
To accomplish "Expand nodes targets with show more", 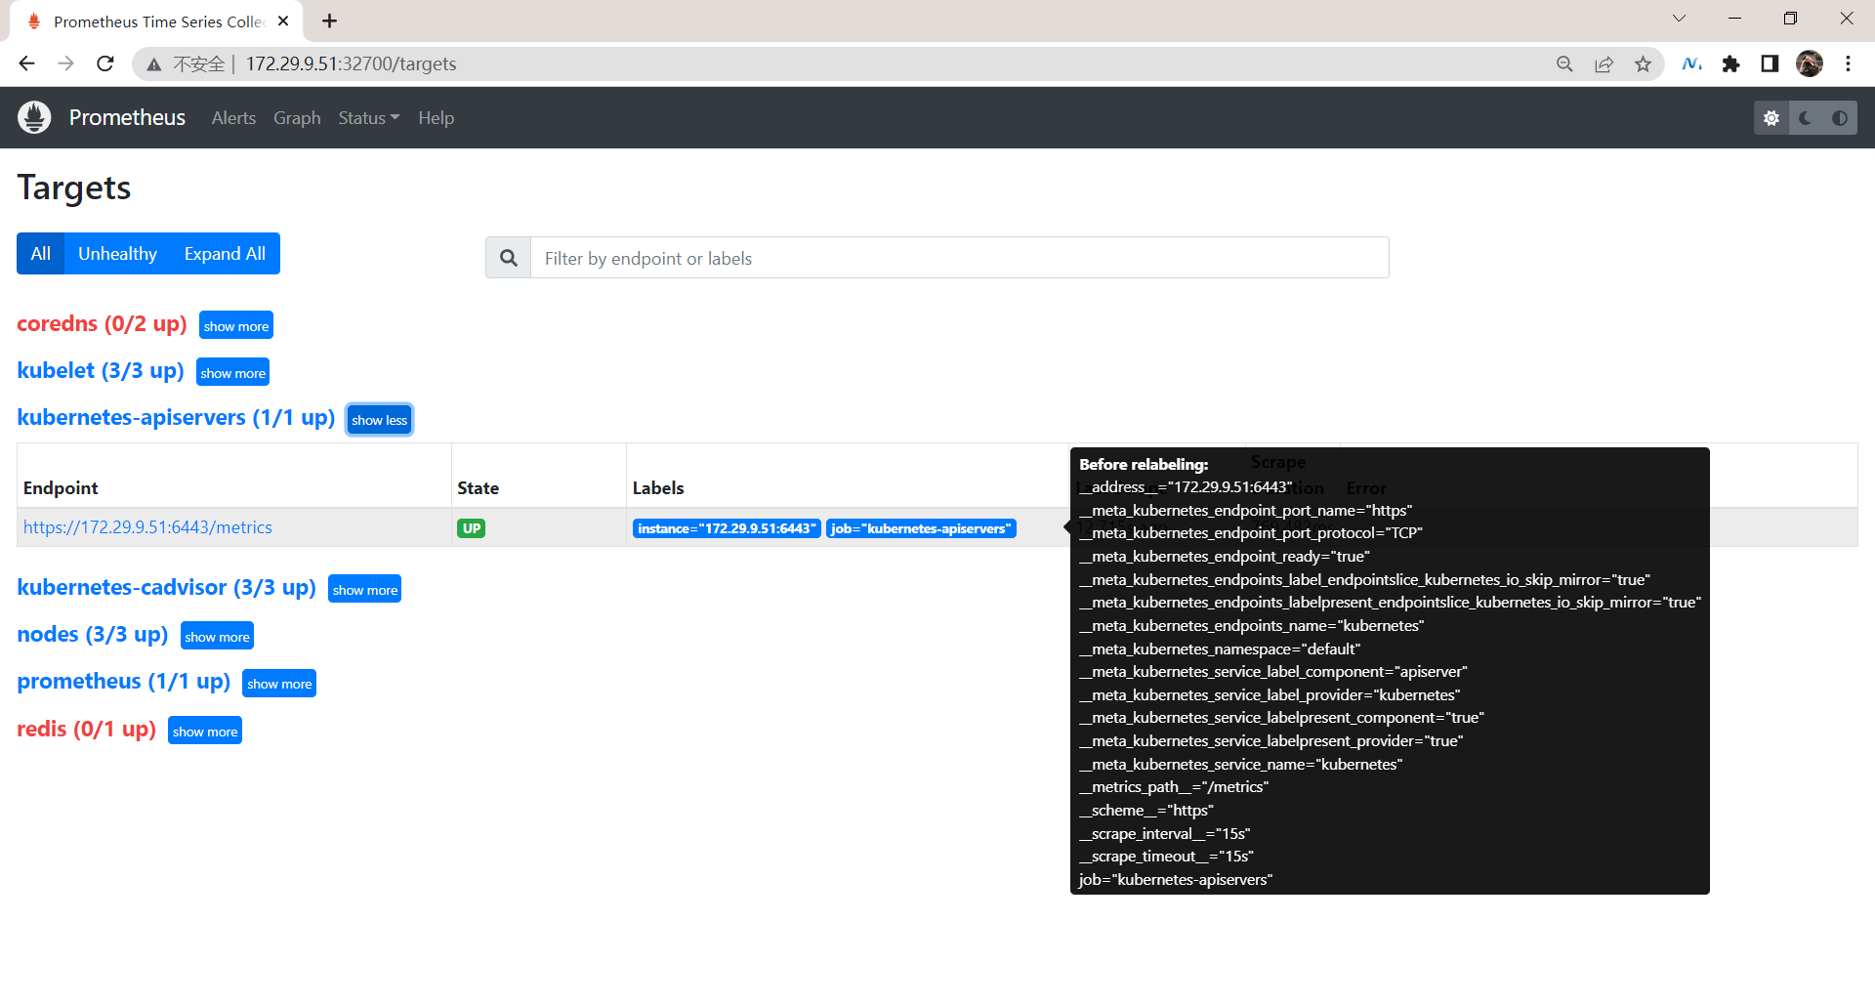I will (217, 636).
